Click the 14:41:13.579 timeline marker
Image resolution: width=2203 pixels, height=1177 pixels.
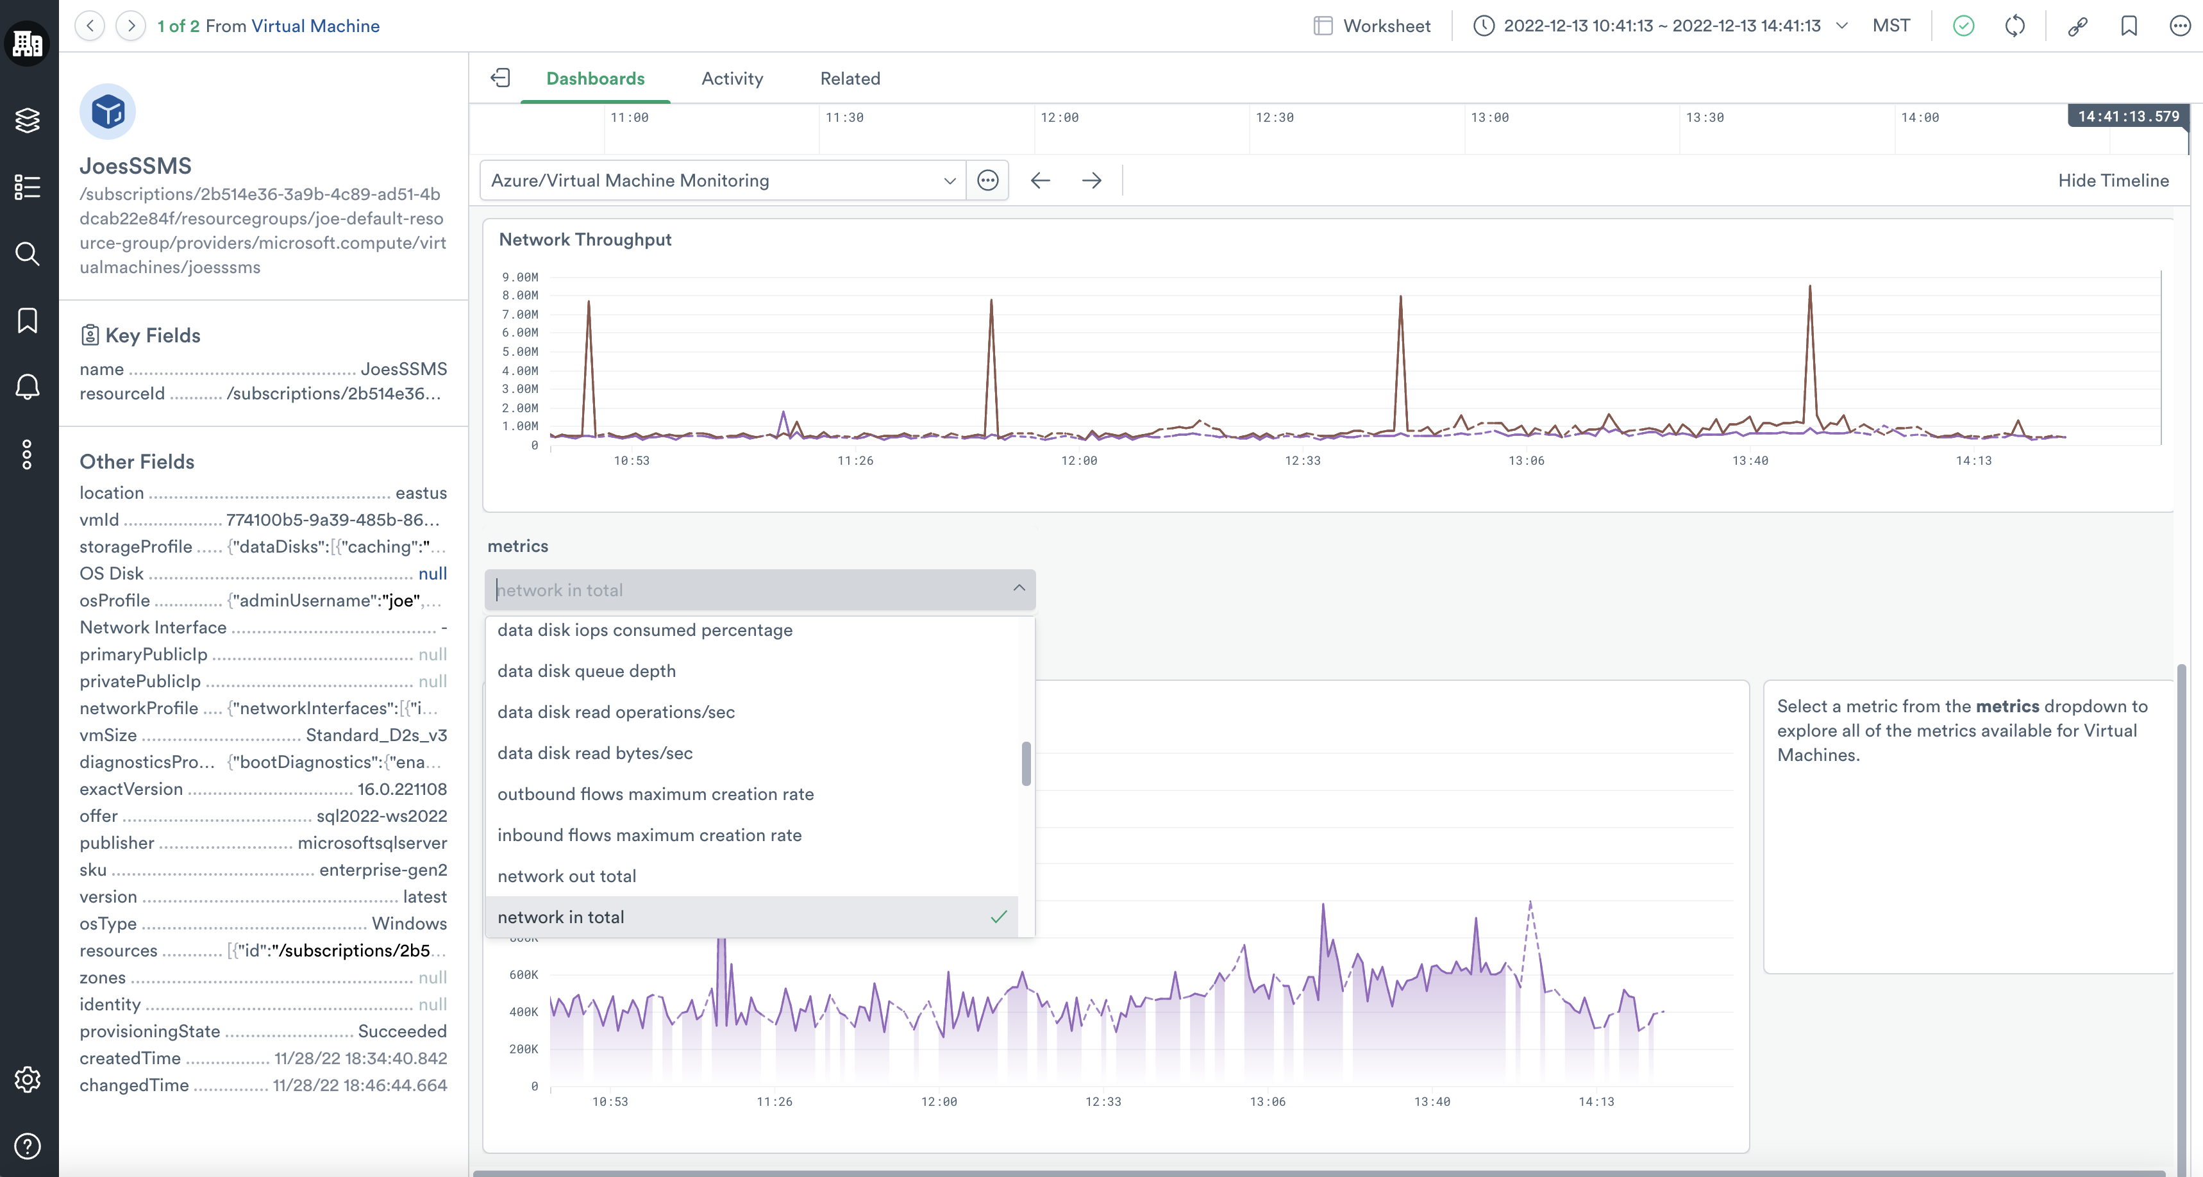[x=2128, y=116]
